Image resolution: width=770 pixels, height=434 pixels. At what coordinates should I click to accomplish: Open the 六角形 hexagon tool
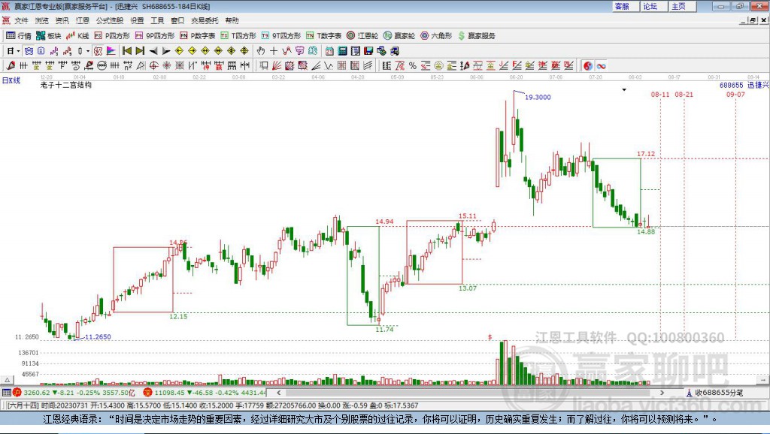pos(436,36)
